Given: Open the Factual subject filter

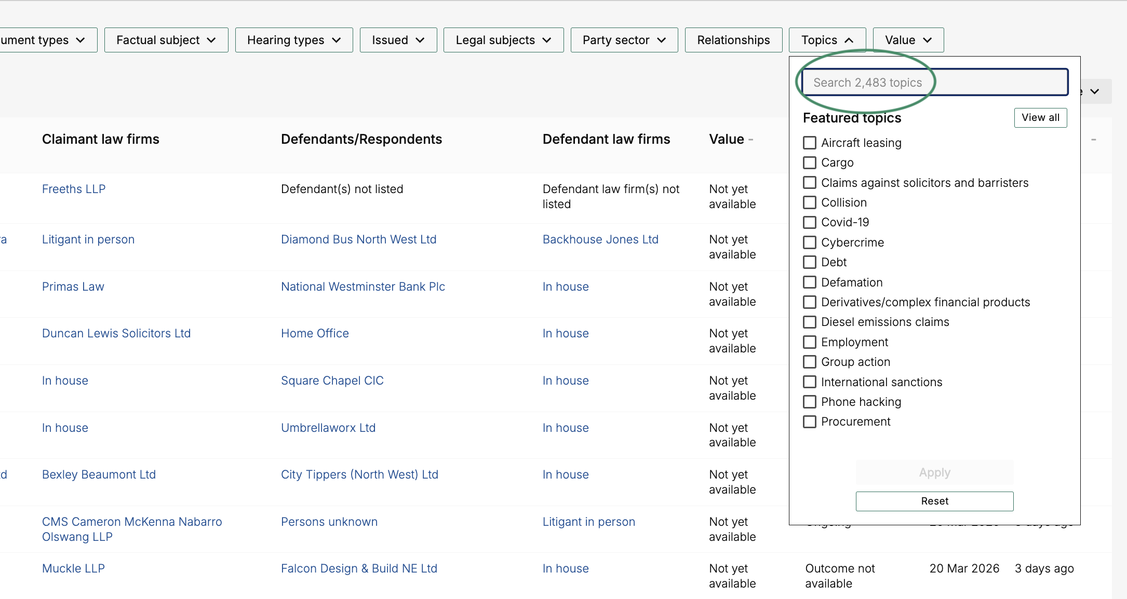Looking at the screenshot, I should [x=166, y=40].
